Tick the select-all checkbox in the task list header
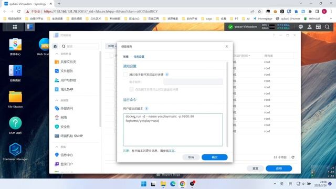The width and height of the screenshot is (336, 189). click(111, 56)
